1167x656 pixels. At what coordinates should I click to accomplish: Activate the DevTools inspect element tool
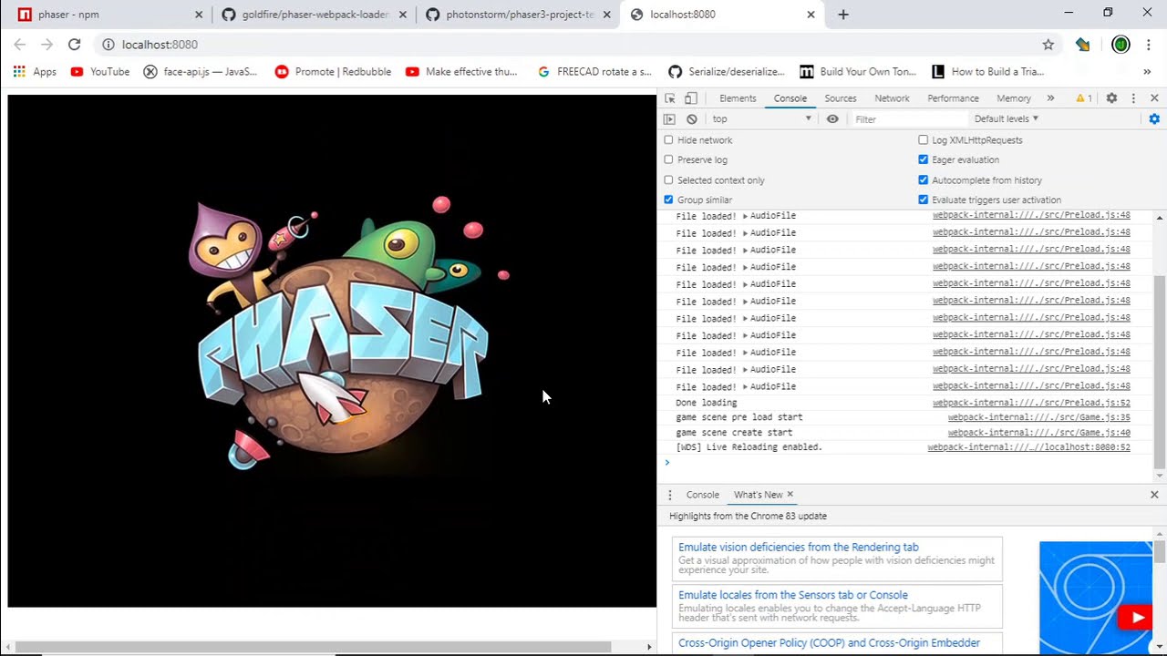click(x=670, y=97)
